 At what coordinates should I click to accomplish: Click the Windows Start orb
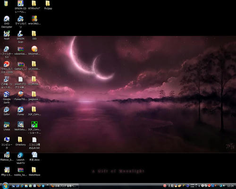[x=6, y=186]
